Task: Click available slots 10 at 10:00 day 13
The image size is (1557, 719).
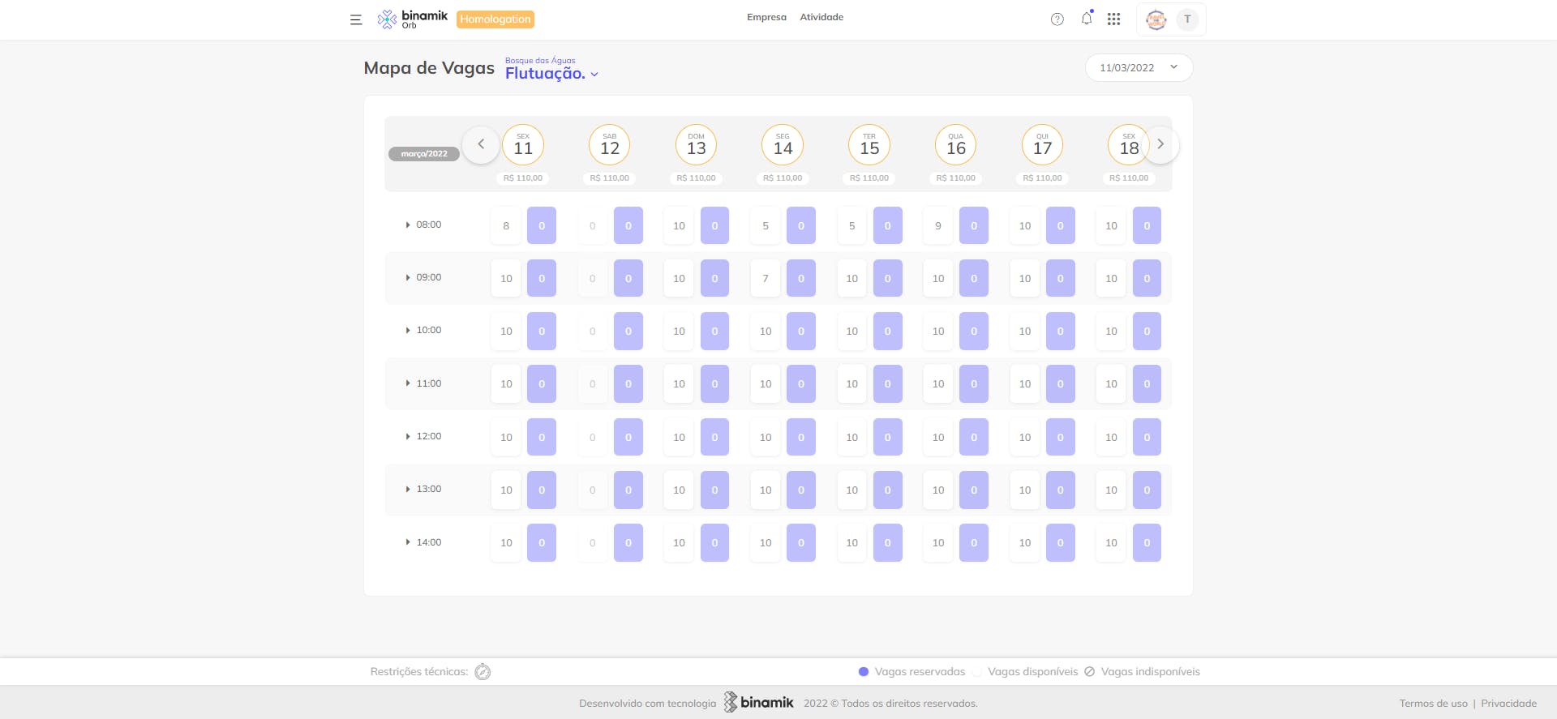Action: 679,331
